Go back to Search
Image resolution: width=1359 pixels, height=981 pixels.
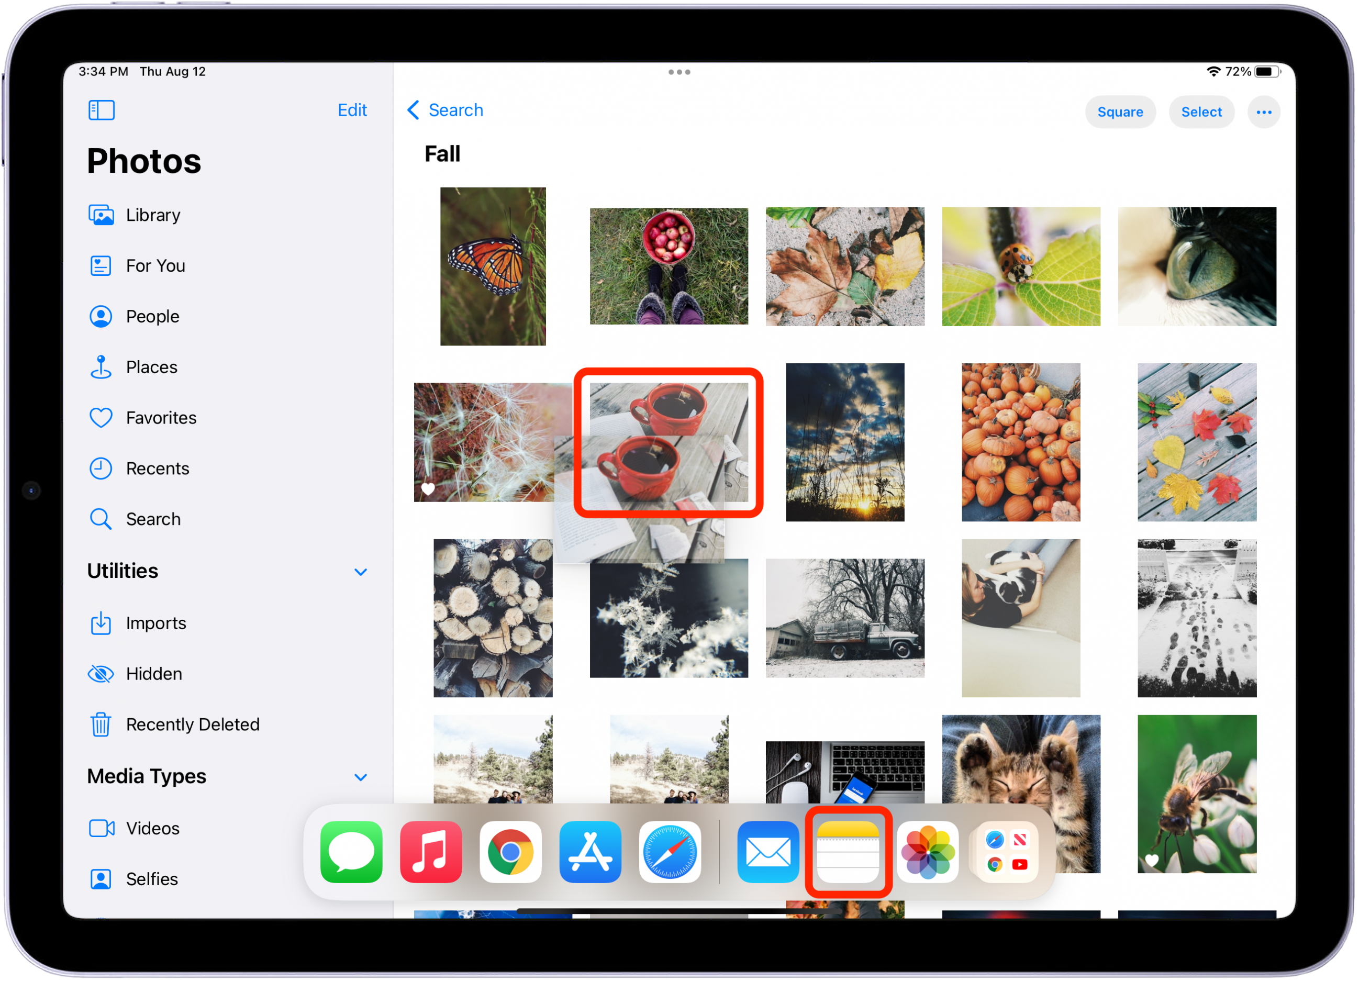coord(447,110)
